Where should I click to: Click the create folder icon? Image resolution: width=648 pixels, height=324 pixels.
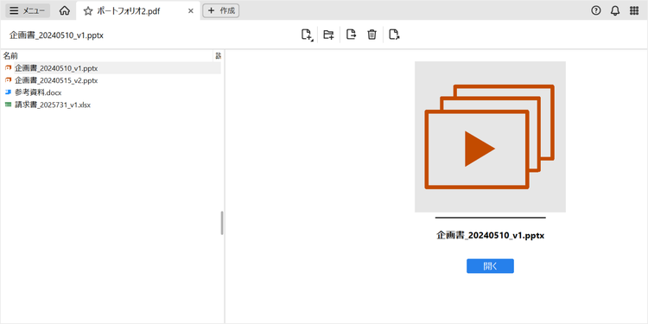(x=328, y=35)
